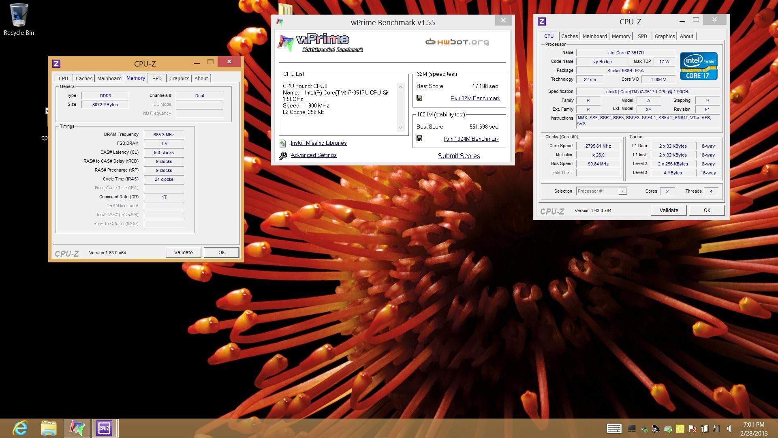Viewport: 778px width, 438px height.
Task: Click the Core Speed 2795.61 MHz value
Action: 598,146
